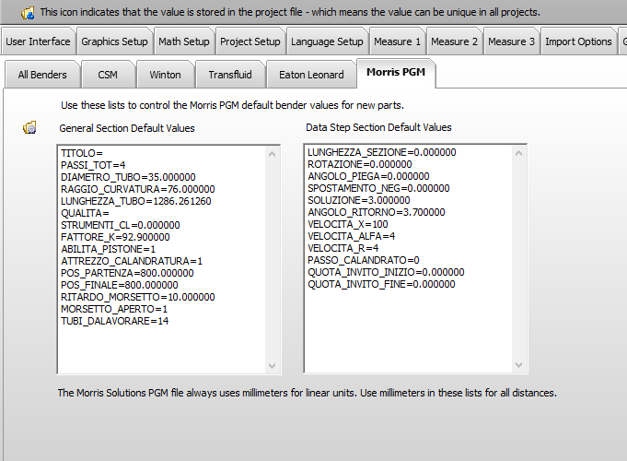Click the ROTAZIONE=0.000000 line
Image resolution: width=627 pixels, height=461 pixels.
[x=359, y=165]
